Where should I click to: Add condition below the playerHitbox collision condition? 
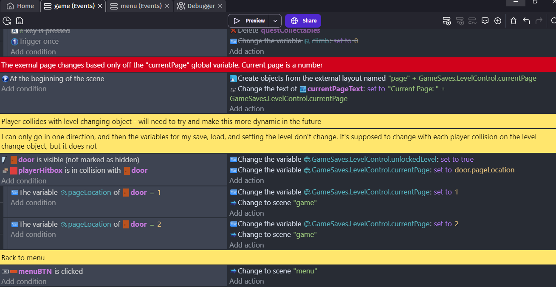click(24, 181)
